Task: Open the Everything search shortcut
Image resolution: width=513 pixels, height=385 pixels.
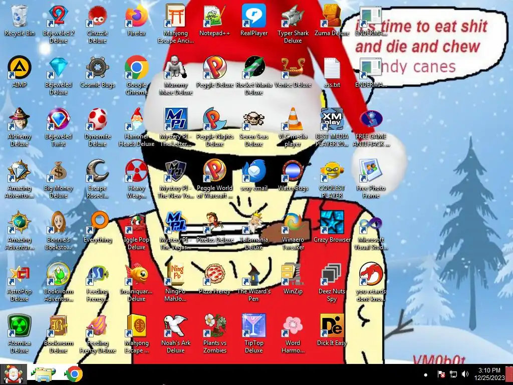Action: (x=97, y=222)
